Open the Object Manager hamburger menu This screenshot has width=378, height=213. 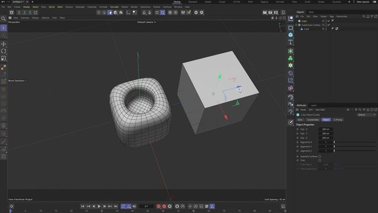coord(297,17)
